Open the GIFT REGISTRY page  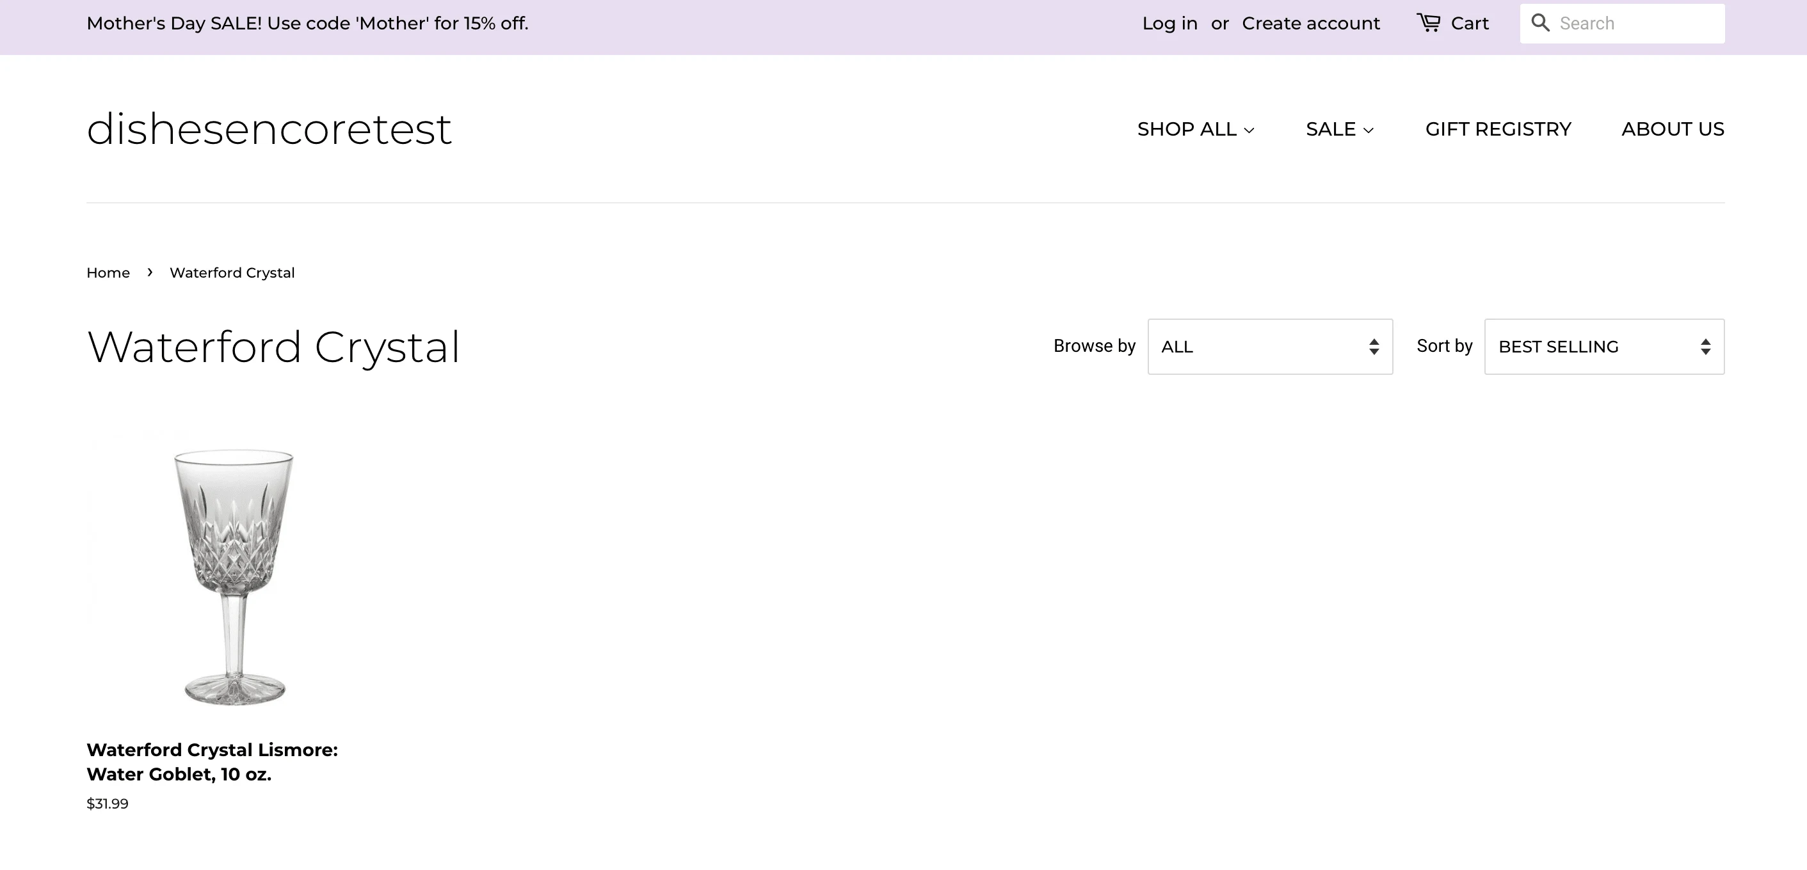1498,129
